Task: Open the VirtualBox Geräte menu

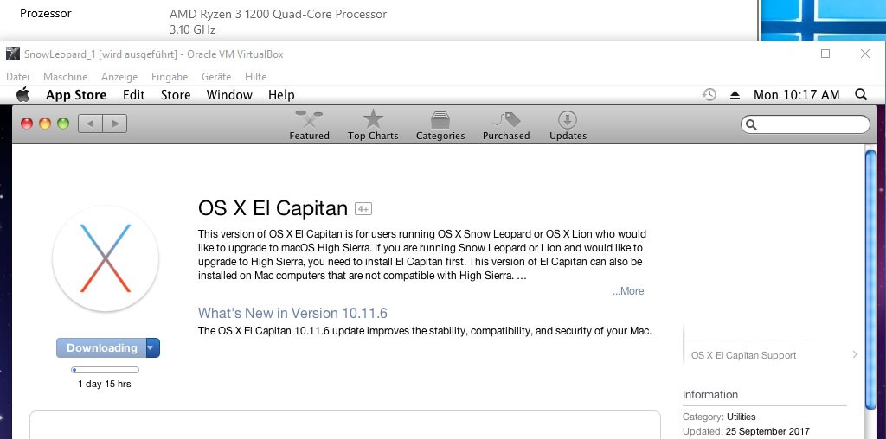Action: point(216,77)
